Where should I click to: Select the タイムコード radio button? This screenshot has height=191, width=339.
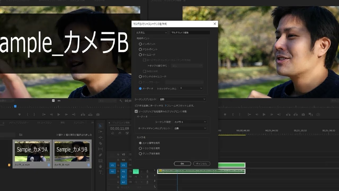point(140,55)
